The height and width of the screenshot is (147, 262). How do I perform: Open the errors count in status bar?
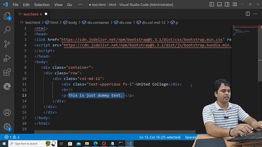[8, 137]
